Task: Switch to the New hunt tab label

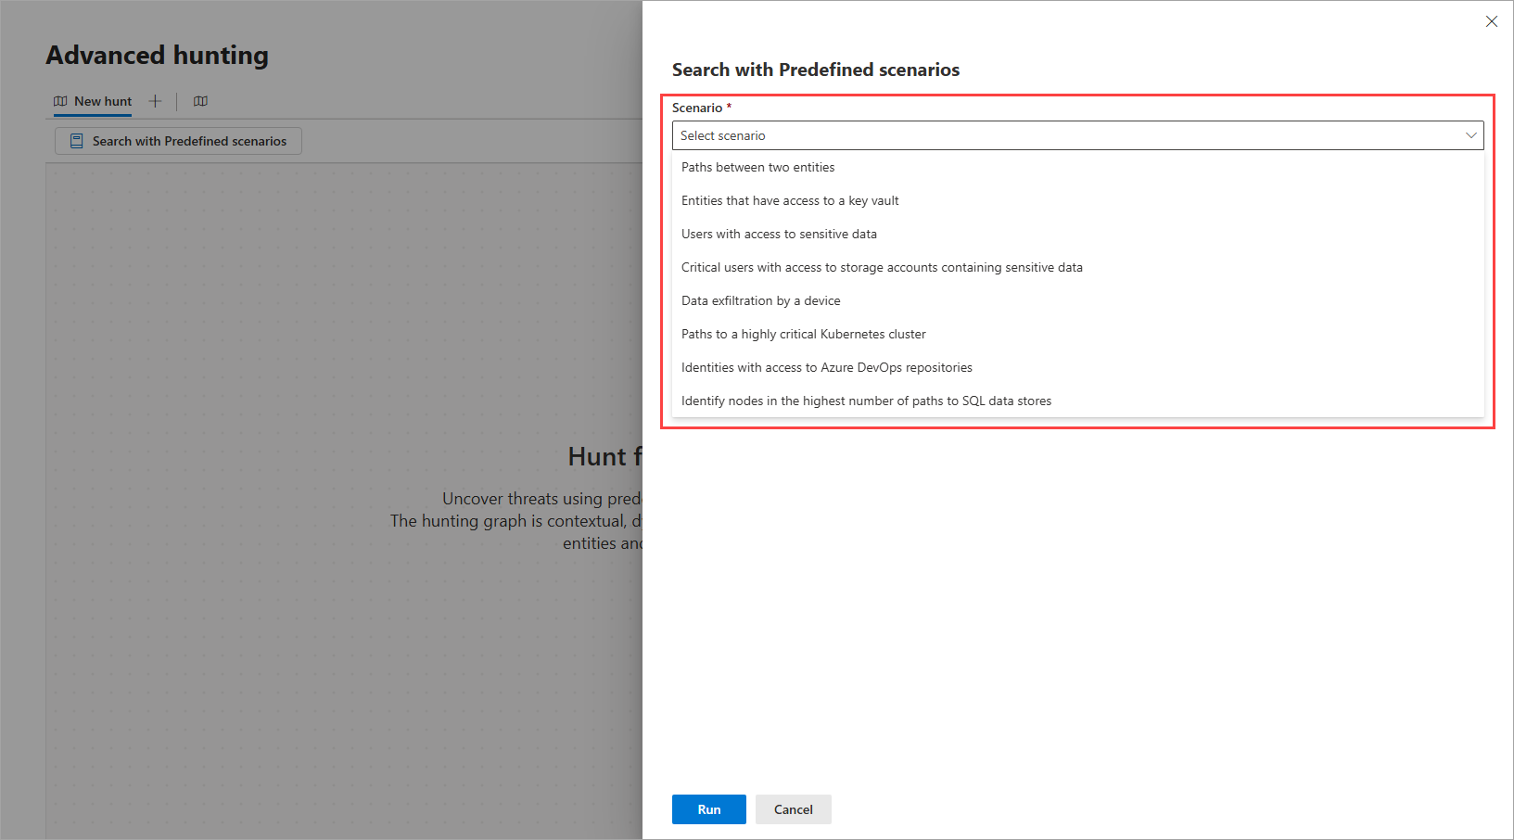Action: [x=103, y=101]
